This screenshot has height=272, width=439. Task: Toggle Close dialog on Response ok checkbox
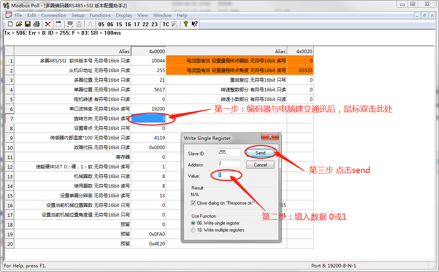click(193, 203)
